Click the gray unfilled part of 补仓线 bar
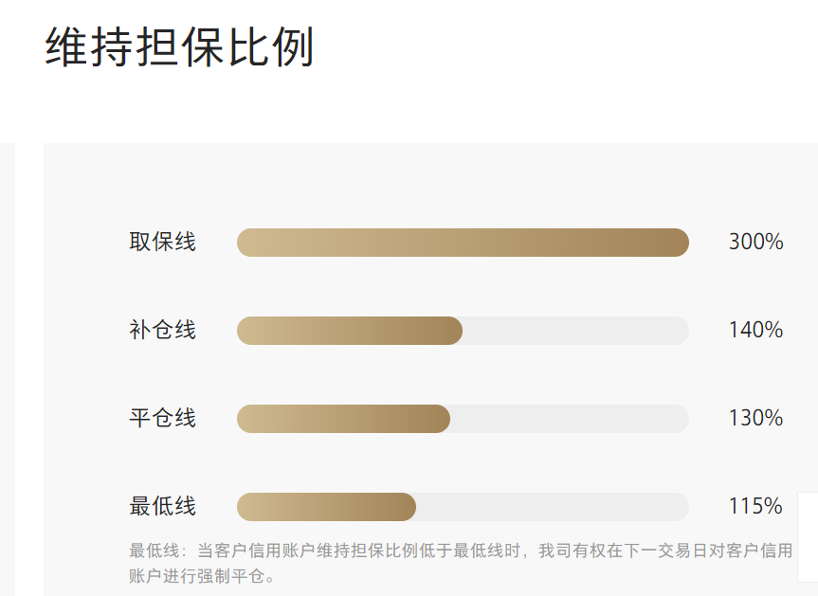 tap(575, 331)
